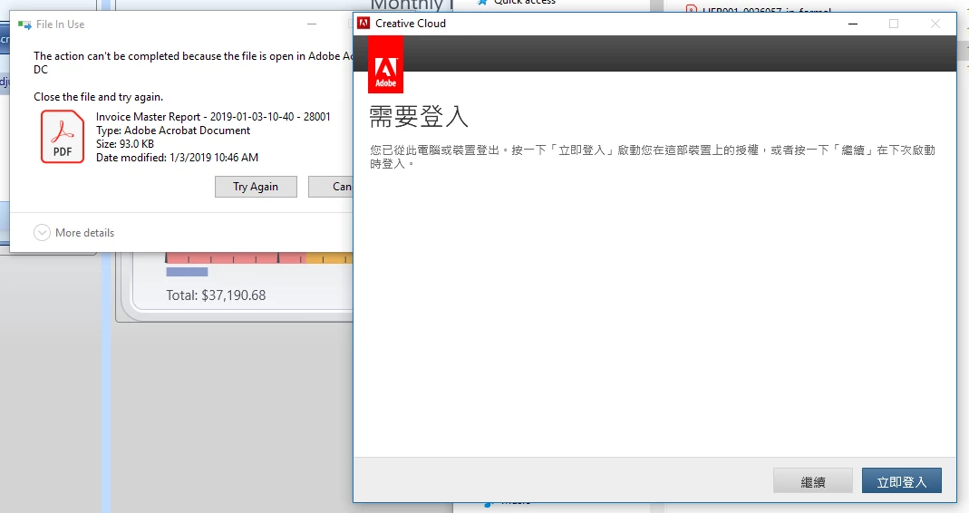Image resolution: width=969 pixels, height=513 pixels.
Task: Click the Adobe logo in Creative Cloud
Action: (385, 64)
